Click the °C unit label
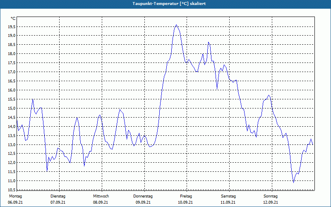The height and width of the screenshot is (207, 331). (13, 19)
